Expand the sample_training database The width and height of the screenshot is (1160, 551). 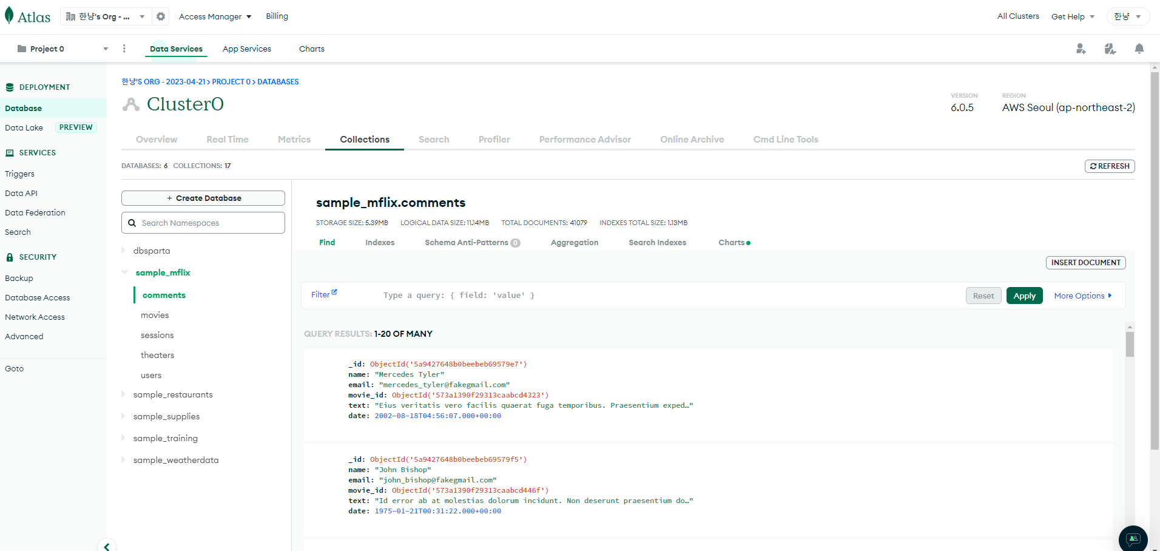click(x=123, y=438)
